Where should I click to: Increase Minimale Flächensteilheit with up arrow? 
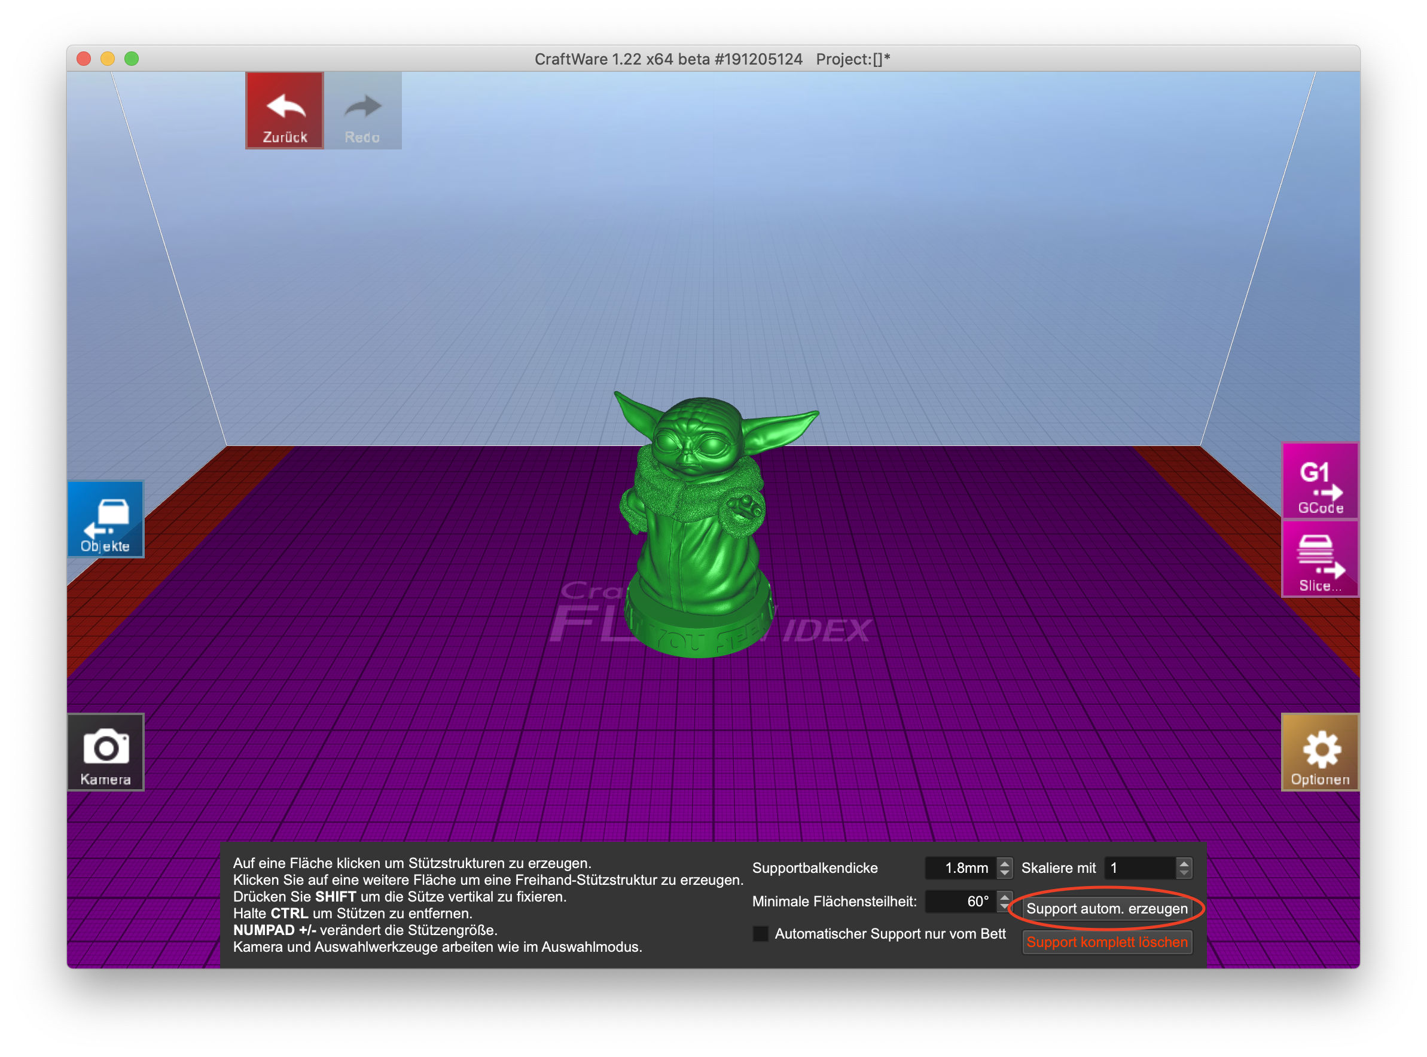tap(1005, 896)
